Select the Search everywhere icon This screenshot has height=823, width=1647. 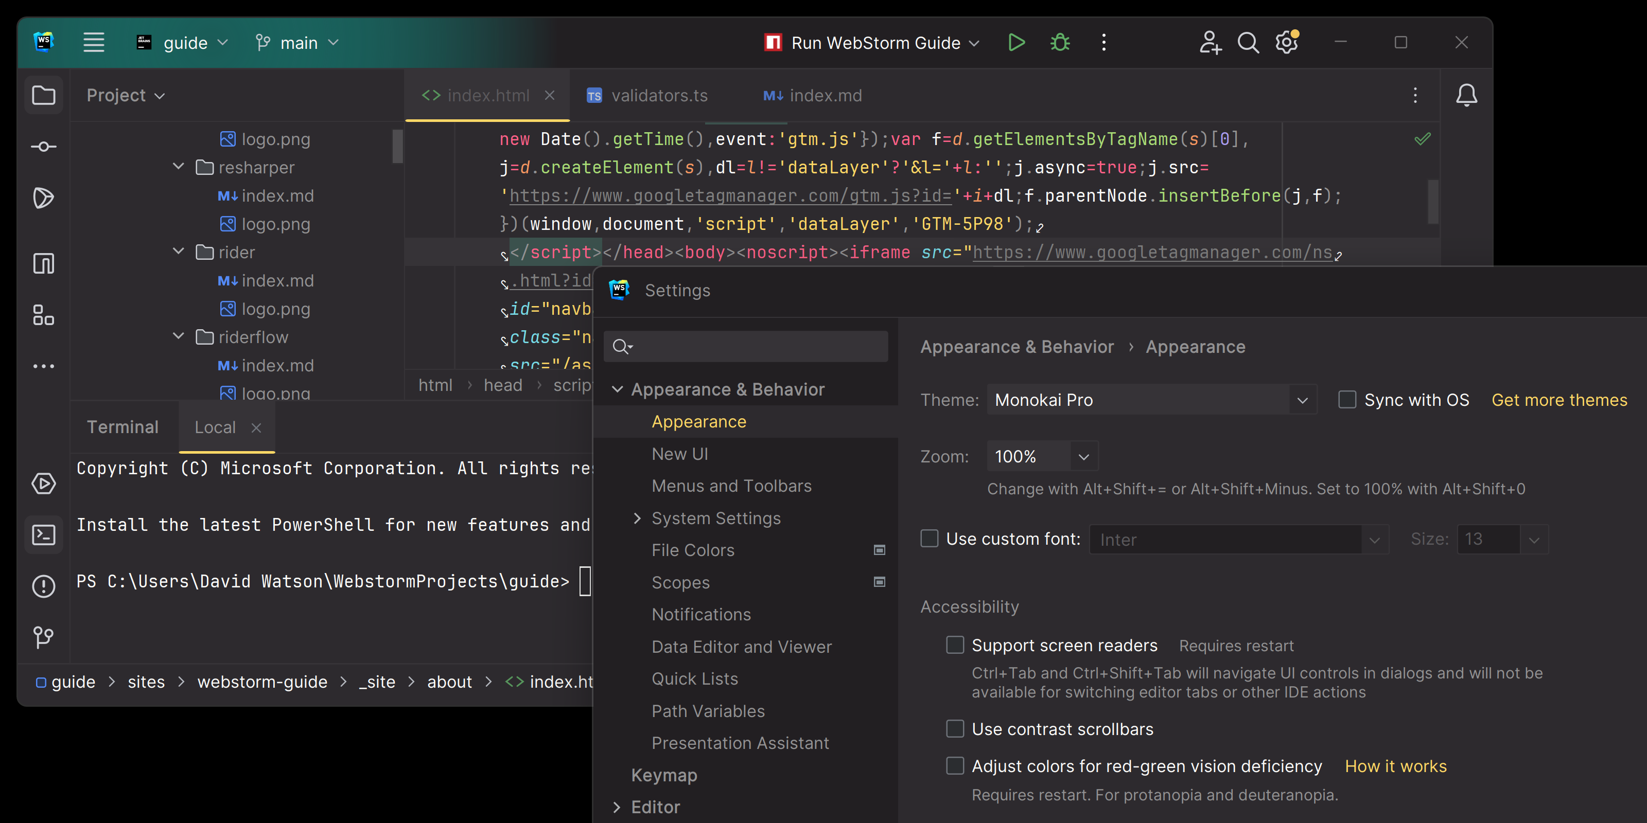point(1249,42)
